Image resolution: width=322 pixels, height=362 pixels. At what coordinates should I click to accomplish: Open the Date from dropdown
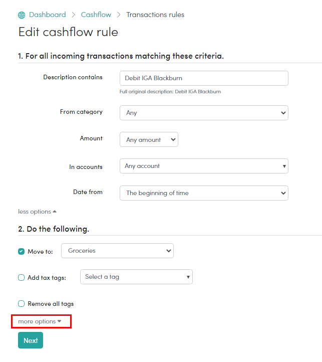click(204, 193)
